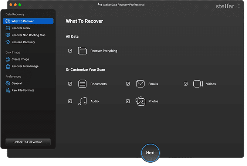Viewport: 247px width, 166px height.
Task: Select Recover From in the sidebar
Action: 21,28
